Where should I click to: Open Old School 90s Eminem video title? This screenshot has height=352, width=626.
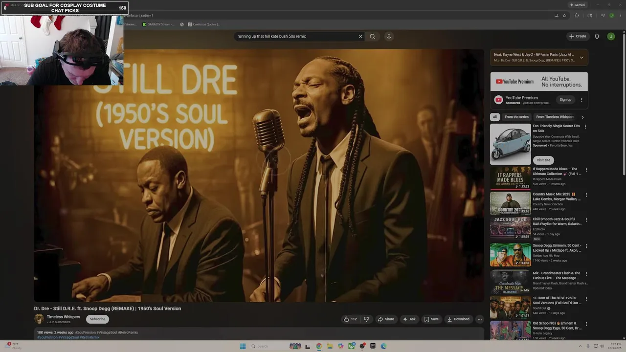pyautogui.click(x=557, y=326)
